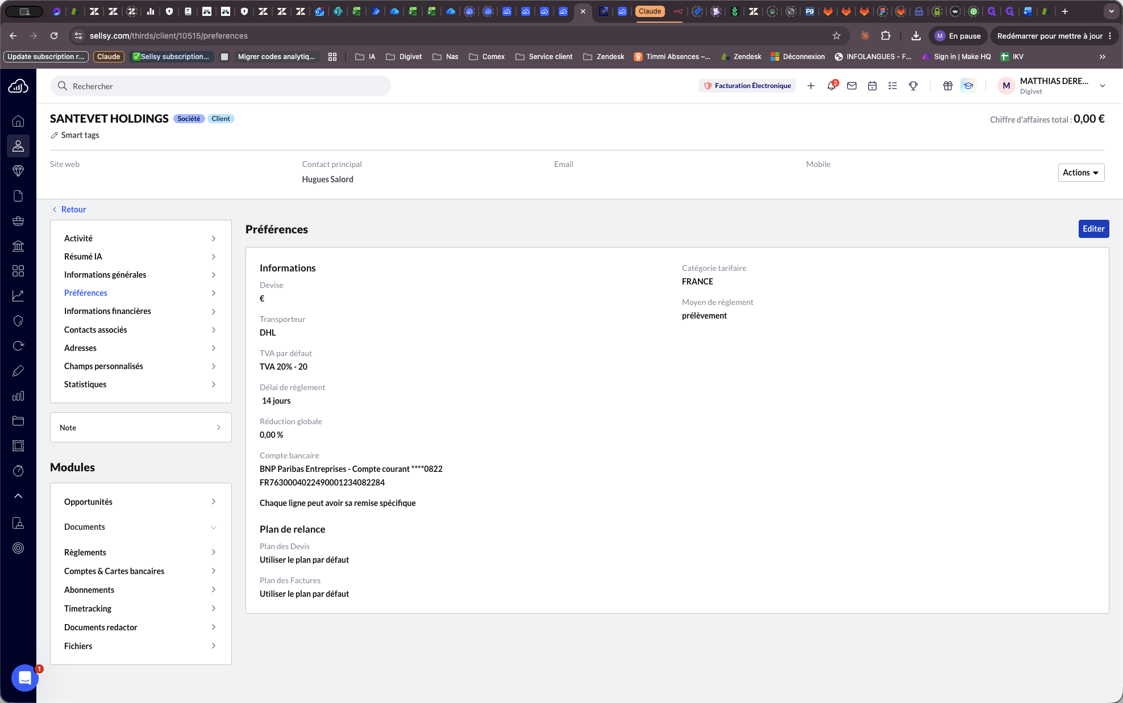This screenshot has height=703, width=1123.
Task: Open Contacts associés menu item
Action: tap(140, 330)
